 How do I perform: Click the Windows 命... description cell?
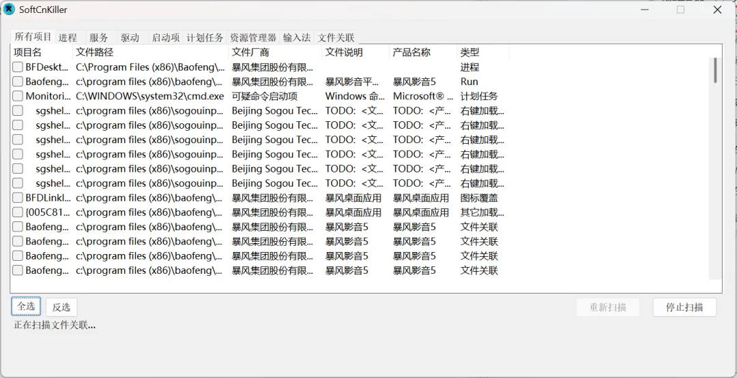coord(356,96)
